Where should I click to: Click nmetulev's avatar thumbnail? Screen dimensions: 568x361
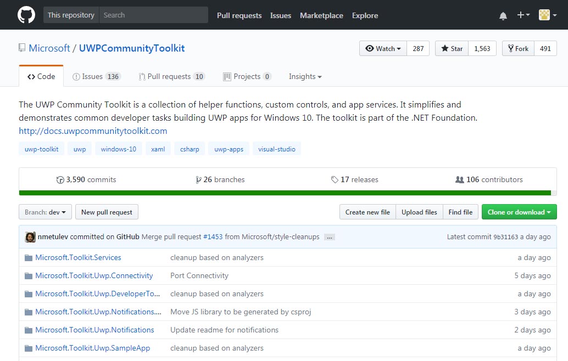[x=30, y=237]
